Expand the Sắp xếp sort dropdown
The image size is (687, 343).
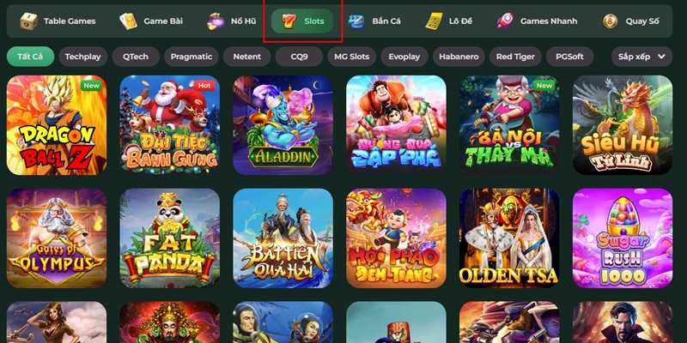coord(641,57)
